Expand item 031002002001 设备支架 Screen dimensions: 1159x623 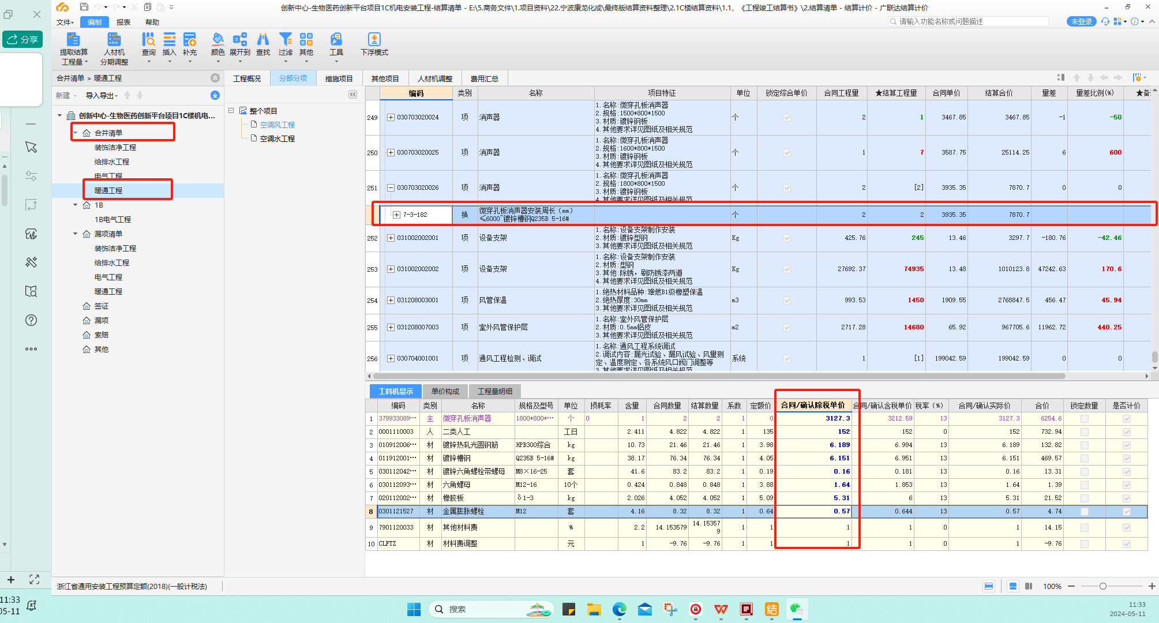coord(391,238)
